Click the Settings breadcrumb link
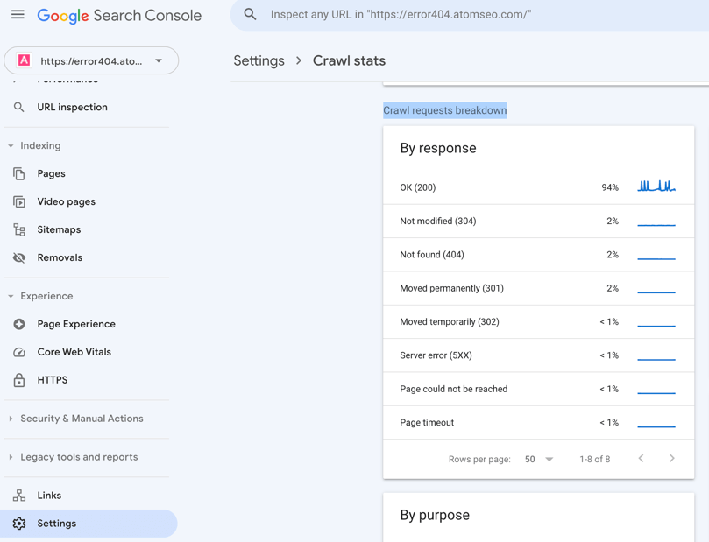 (x=258, y=60)
